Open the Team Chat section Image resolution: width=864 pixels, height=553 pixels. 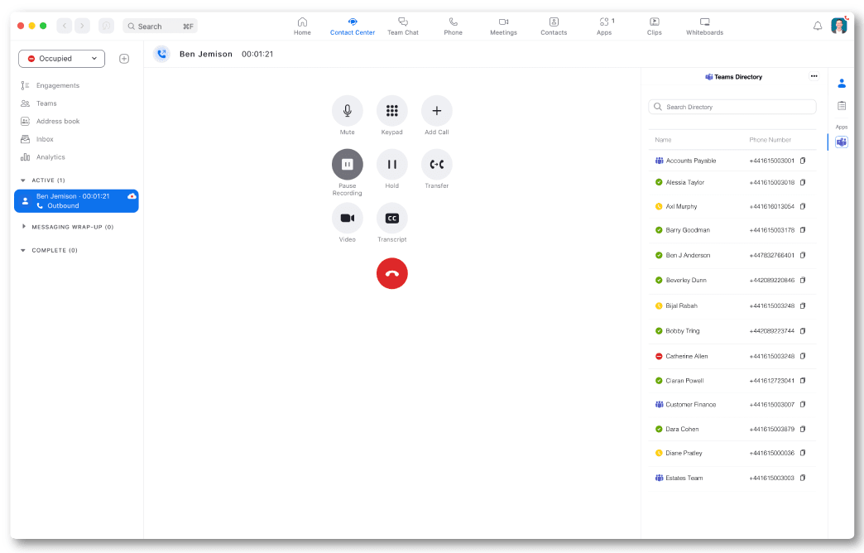pyautogui.click(x=403, y=26)
